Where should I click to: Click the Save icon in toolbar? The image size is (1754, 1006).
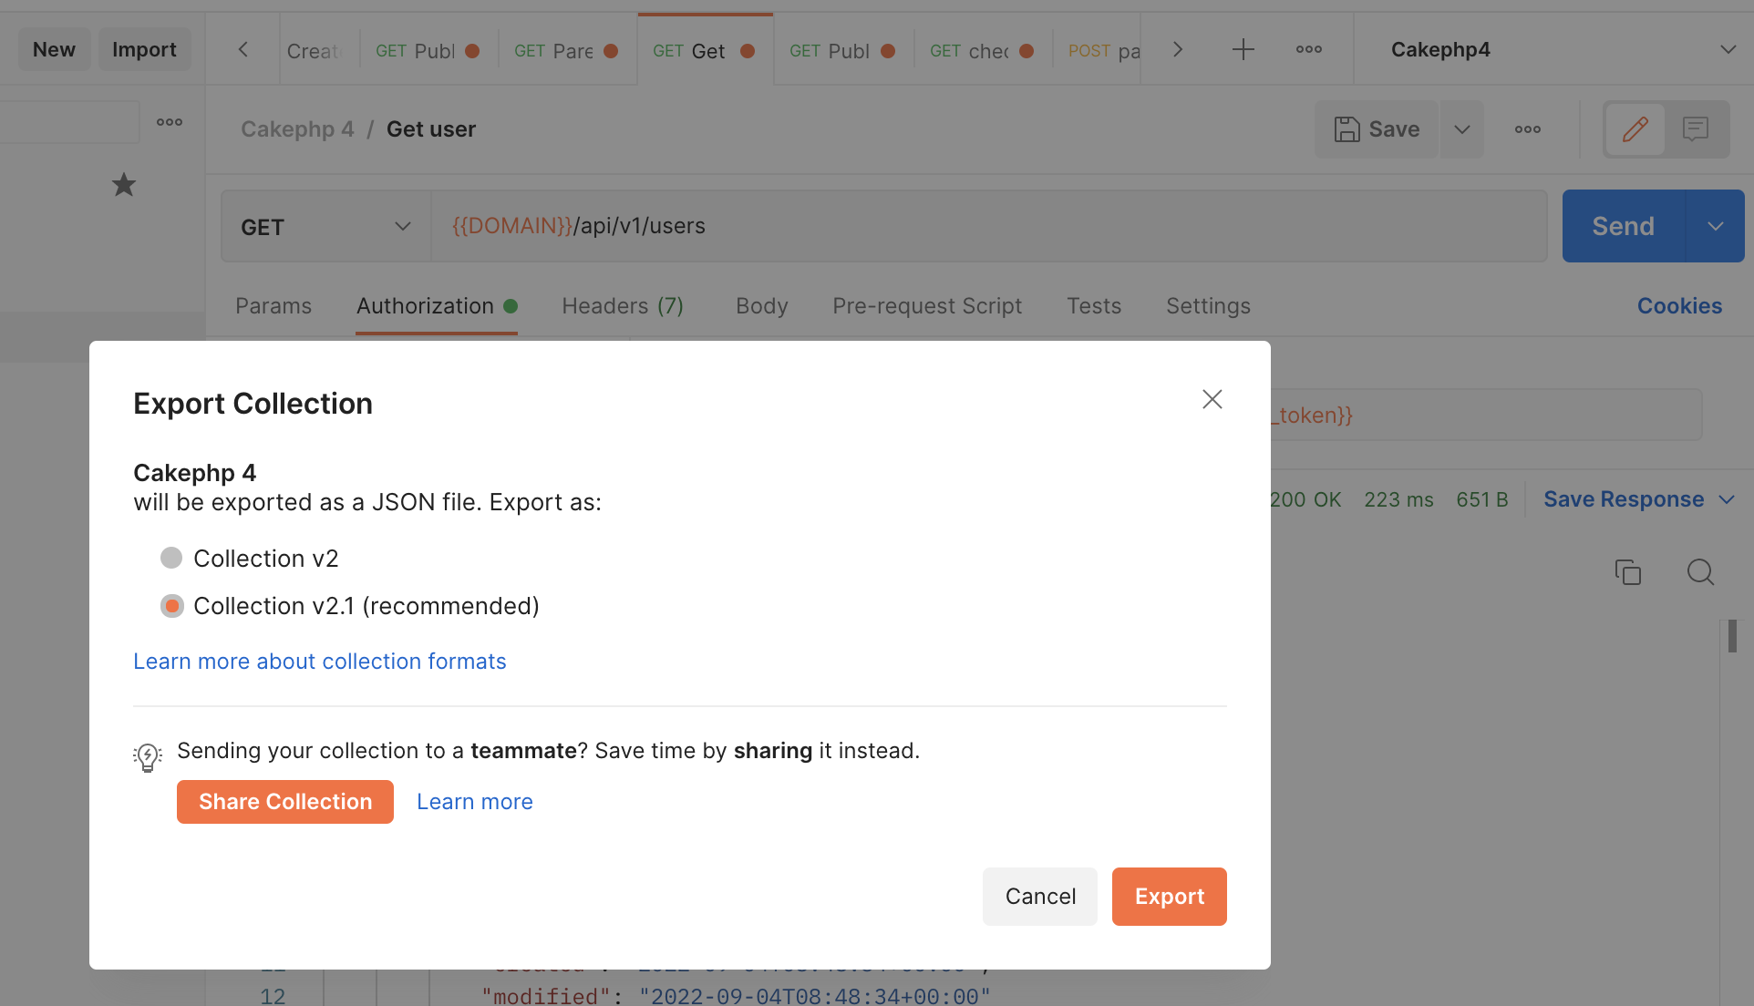pos(1346,128)
